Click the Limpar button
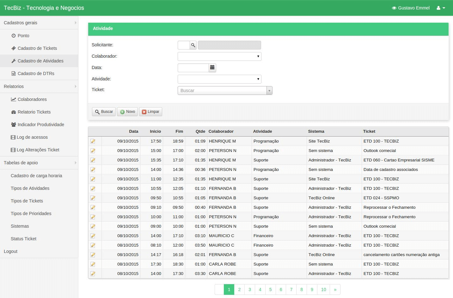The image size is (453, 298). coord(150,112)
